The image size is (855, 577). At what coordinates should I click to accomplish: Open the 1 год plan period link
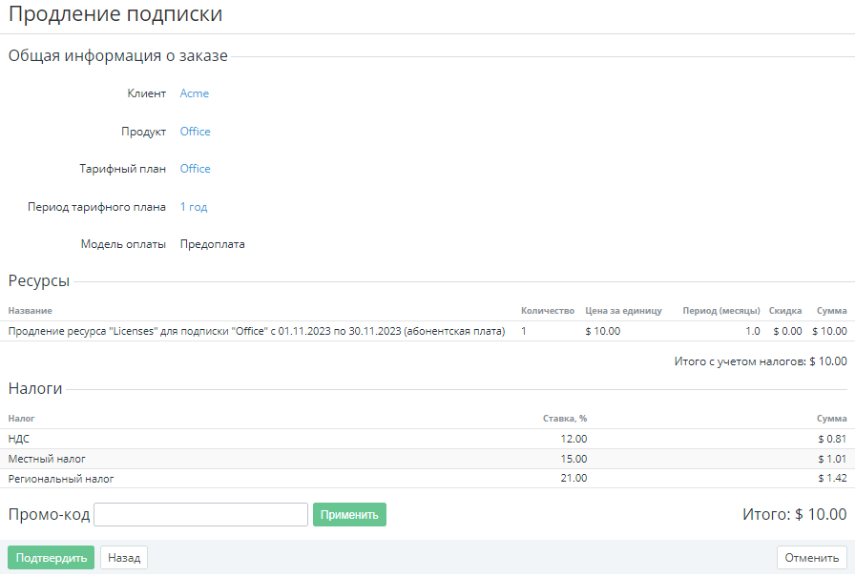click(193, 207)
